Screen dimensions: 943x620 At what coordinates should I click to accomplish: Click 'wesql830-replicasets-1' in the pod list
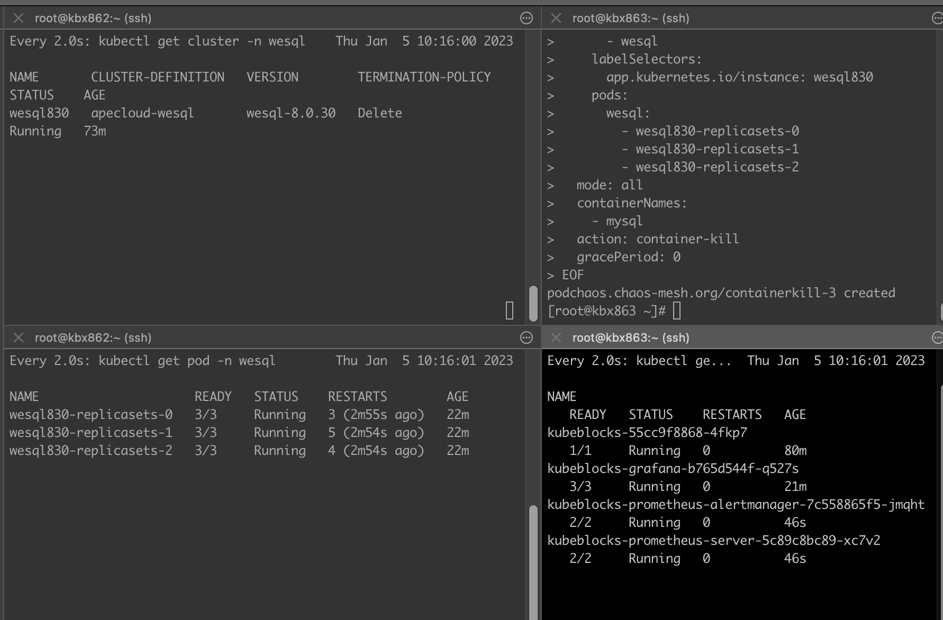(91, 433)
